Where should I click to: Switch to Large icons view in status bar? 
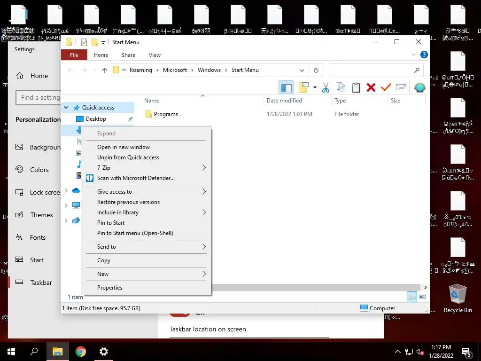pos(422,297)
